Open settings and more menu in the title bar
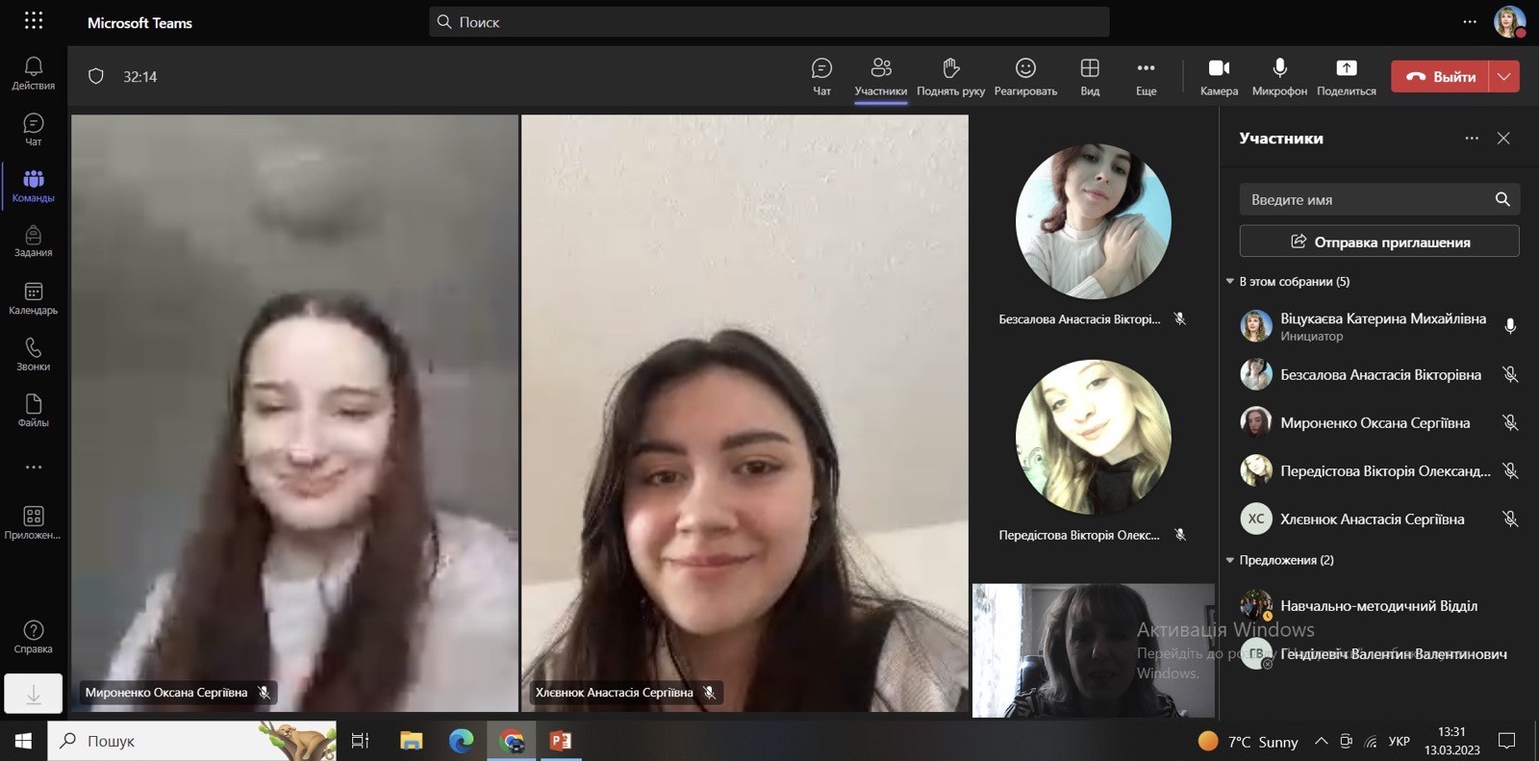The height and width of the screenshot is (761, 1539). (x=1470, y=21)
